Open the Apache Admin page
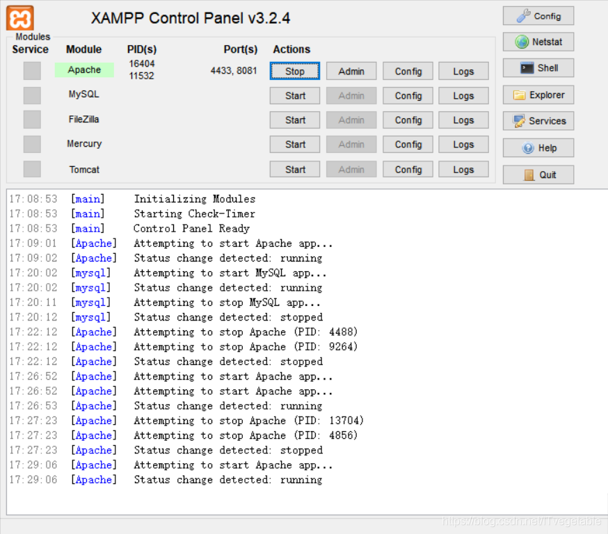Screen dimensions: 608x534 351,72
